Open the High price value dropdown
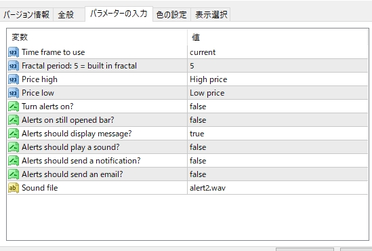This screenshot has height=251, width=372. click(278, 79)
